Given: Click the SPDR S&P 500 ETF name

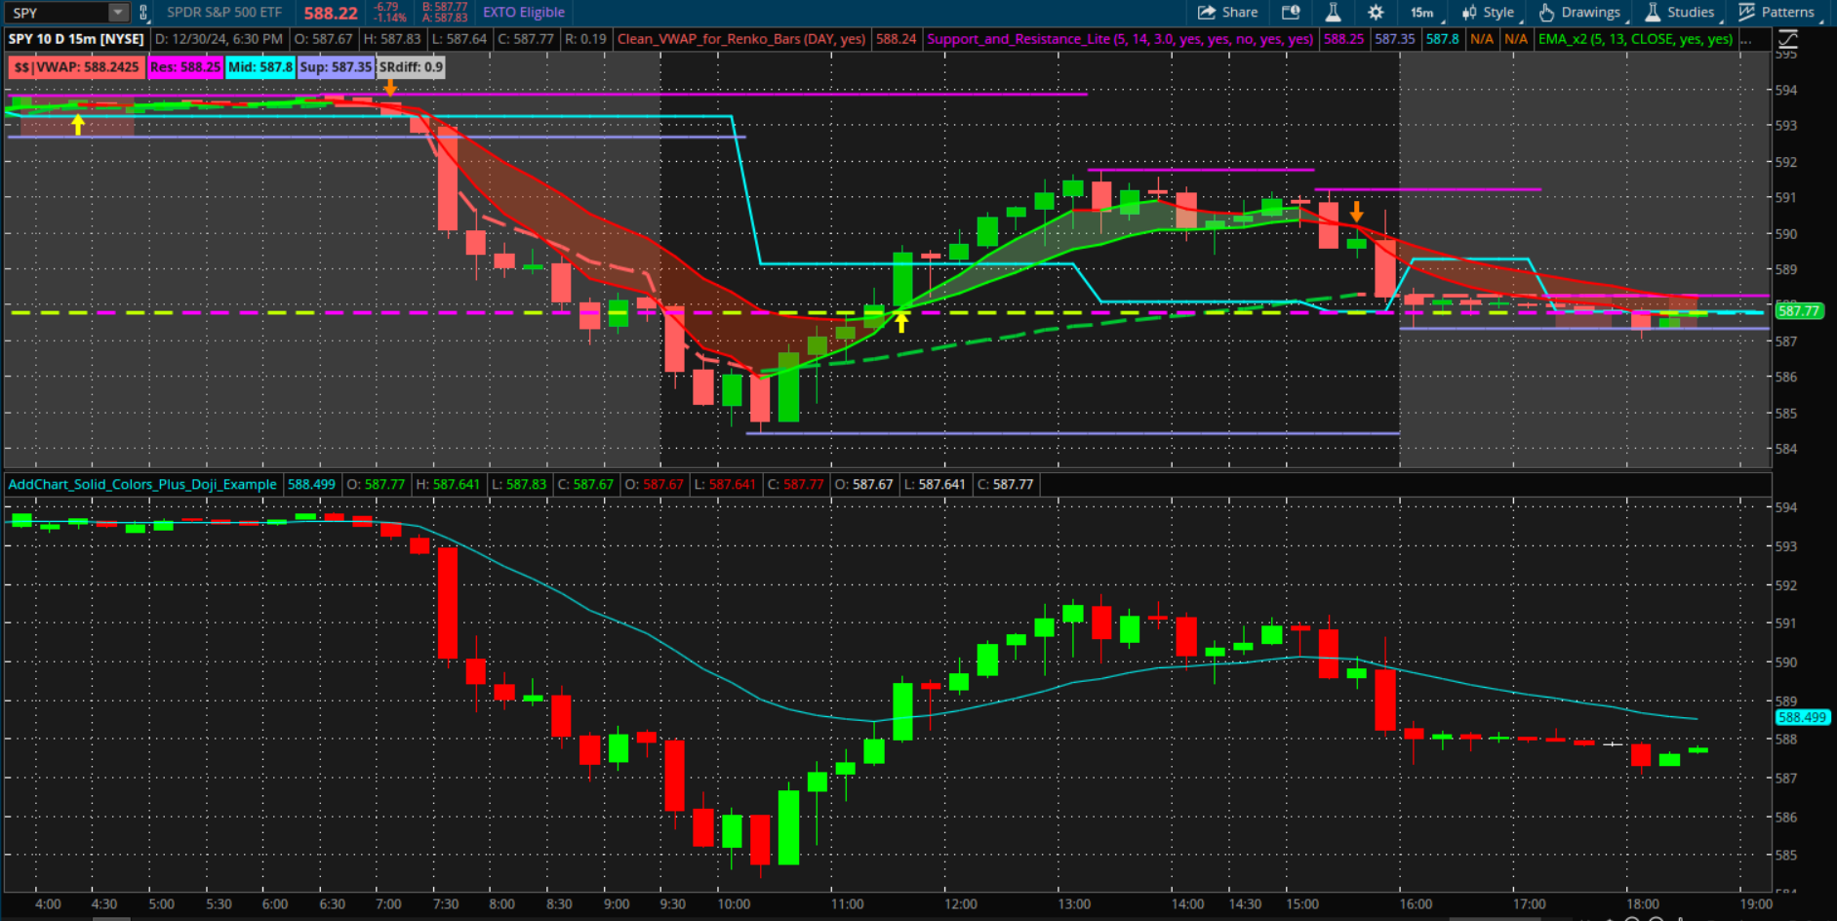Looking at the screenshot, I should [224, 13].
